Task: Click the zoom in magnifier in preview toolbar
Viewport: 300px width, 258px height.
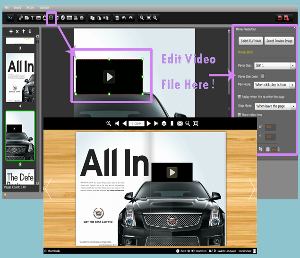Action: pyautogui.click(x=109, y=124)
